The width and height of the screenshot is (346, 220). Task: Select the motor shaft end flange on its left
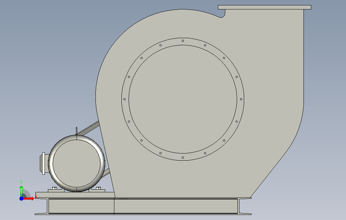[44, 163]
